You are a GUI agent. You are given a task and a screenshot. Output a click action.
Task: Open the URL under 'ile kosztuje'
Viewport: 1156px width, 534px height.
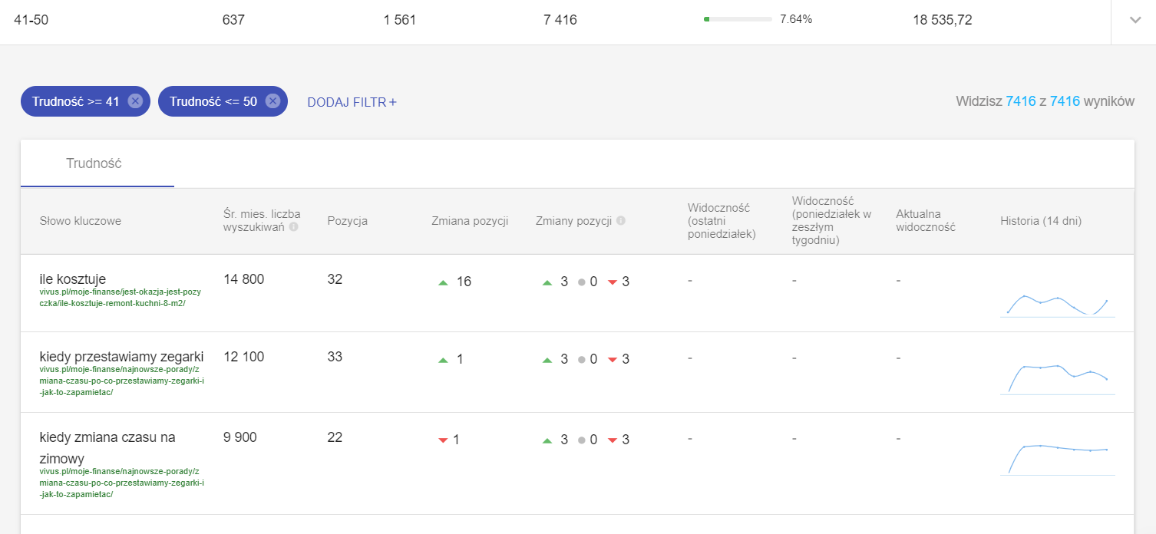[121, 298]
